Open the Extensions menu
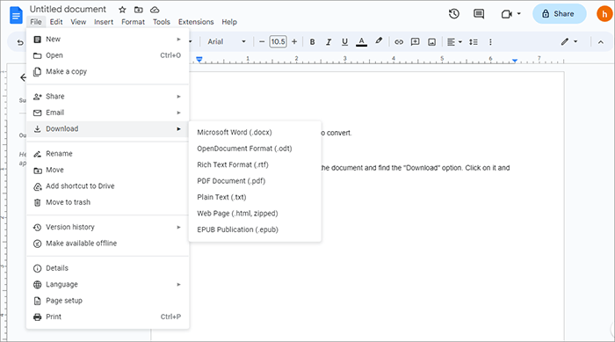Viewport: 615px width, 342px height. click(x=196, y=22)
